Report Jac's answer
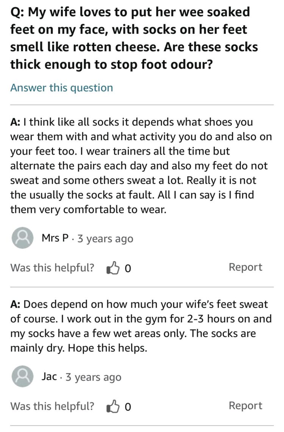The width and height of the screenshot is (284, 432). pos(245,405)
